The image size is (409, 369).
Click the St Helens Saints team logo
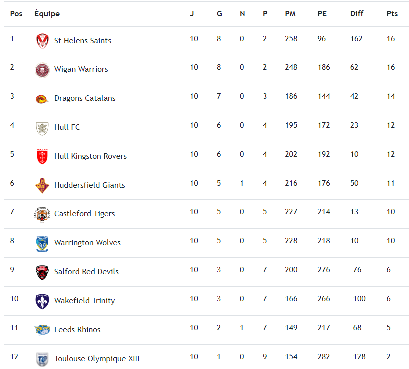point(42,41)
